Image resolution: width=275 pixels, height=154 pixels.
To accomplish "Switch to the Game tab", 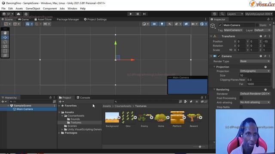I will tap(24, 19).
